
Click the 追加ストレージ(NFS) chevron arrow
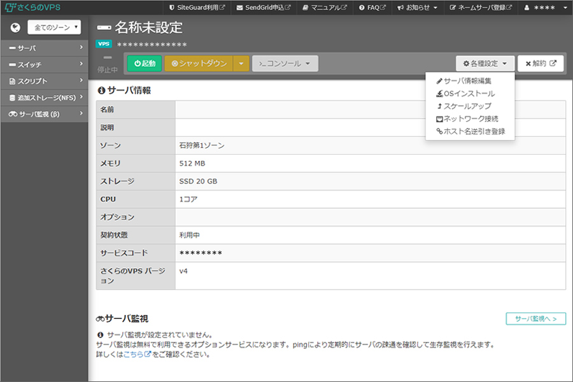point(81,97)
